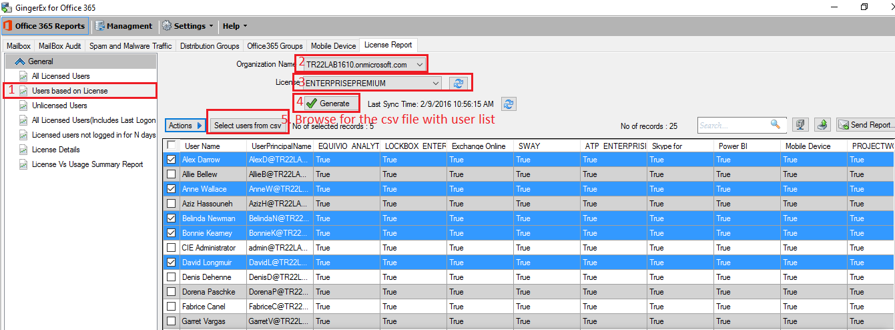The height and width of the screenshot is (330, 895).
Task: Open the Managment toolbar section
Action: [x=124, y=26]
